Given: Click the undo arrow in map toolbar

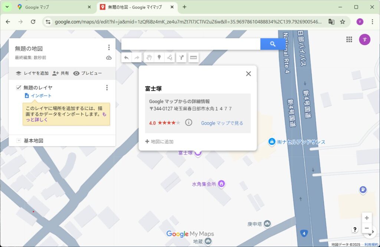Looking at the screenshot, I should click(126, 57).
